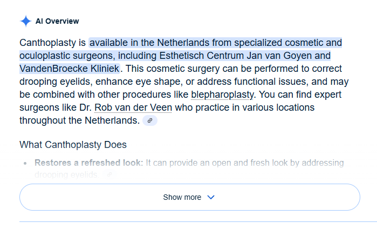
Task: Open the Rob van der Veen link
Action: 133,107
